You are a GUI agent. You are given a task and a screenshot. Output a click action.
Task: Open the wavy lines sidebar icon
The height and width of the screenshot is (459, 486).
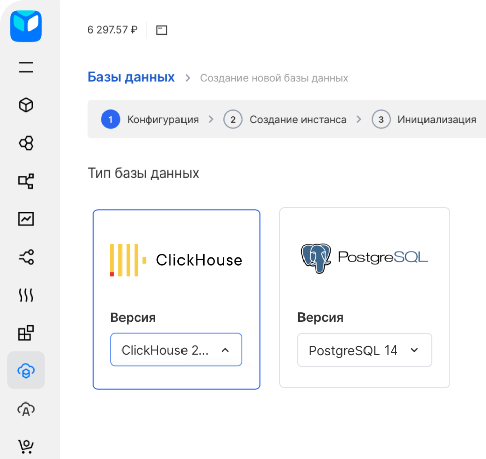(26, 295)
